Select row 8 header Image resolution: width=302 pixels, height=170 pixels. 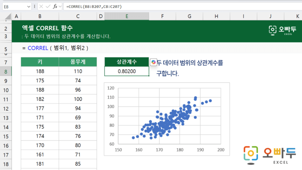6,72
